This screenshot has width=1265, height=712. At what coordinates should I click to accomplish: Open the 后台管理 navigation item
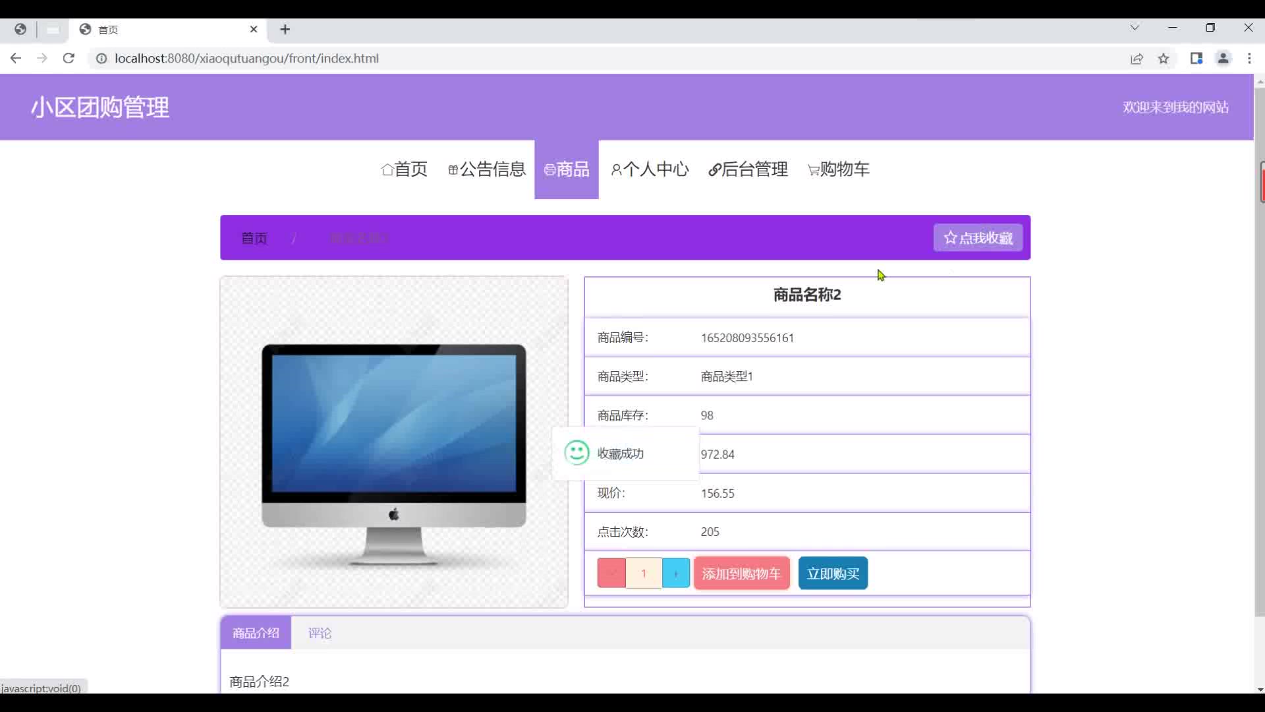748,169
